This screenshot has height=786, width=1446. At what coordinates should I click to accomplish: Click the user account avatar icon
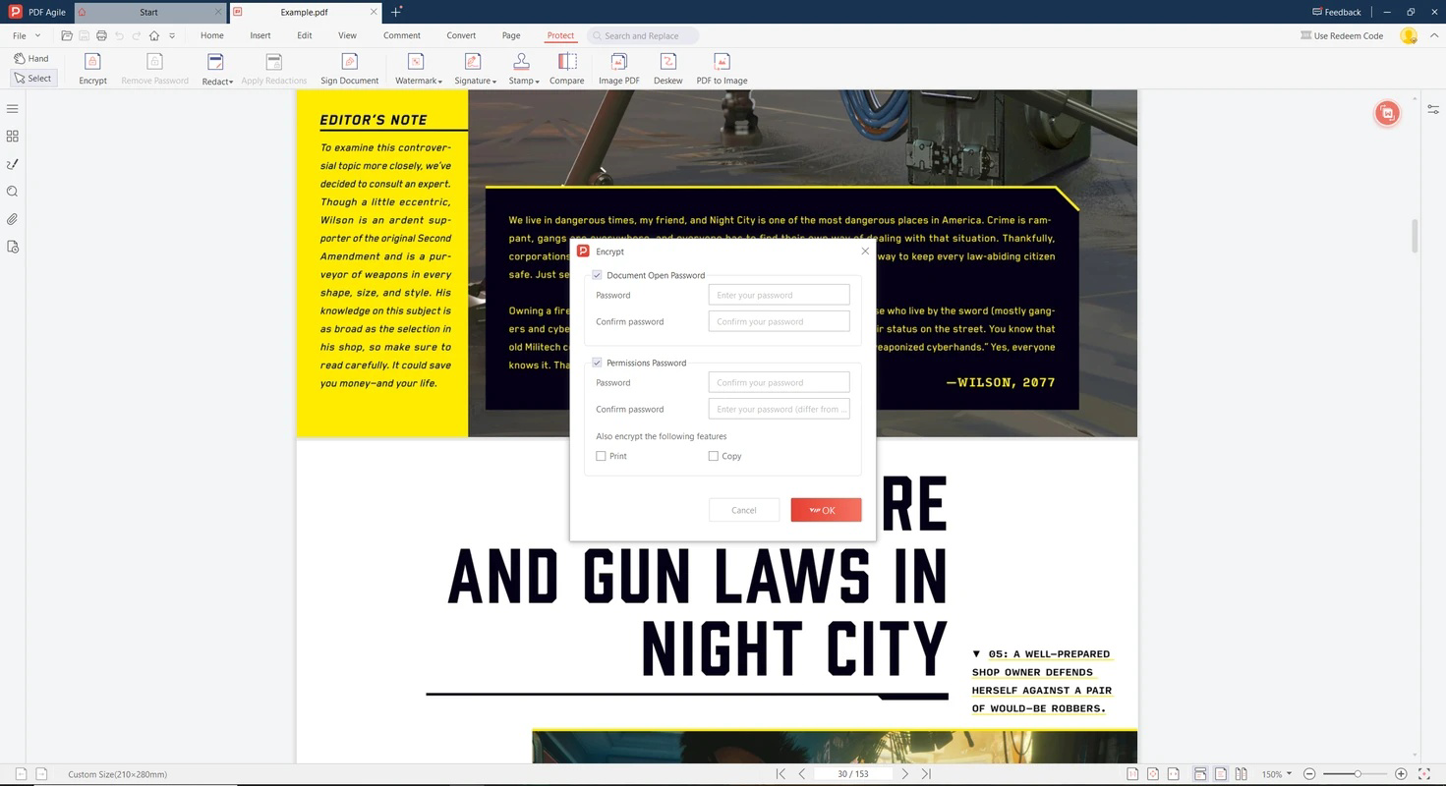[1409, 35]
